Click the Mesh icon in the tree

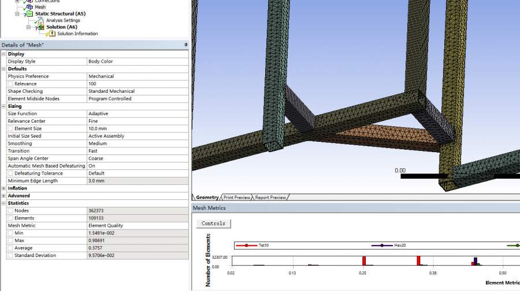(30, 6)
